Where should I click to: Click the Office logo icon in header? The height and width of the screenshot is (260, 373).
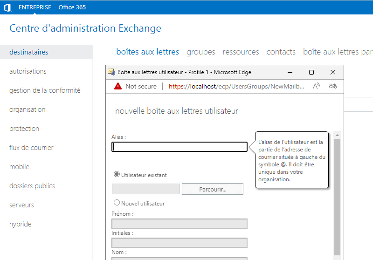pyautogui.click(x=7, y=7)
